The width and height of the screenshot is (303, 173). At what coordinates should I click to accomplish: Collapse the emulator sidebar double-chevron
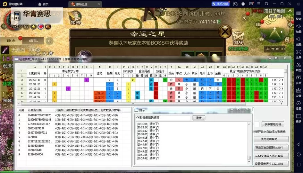[x=298, y=4]
